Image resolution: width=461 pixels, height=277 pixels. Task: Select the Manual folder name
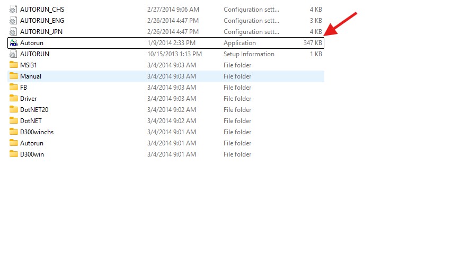(x=31, y=76)
